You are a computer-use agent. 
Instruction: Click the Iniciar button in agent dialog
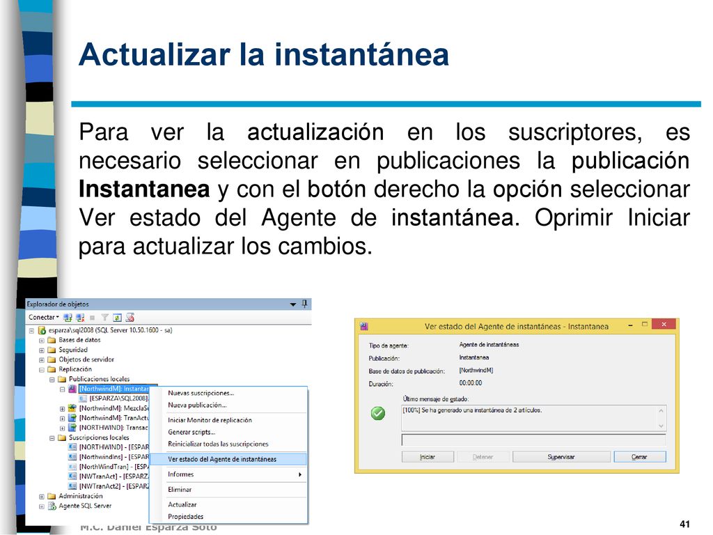[428, 457]
